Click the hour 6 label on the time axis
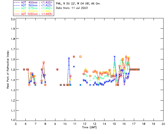168x134 pixels. [26, 124]
